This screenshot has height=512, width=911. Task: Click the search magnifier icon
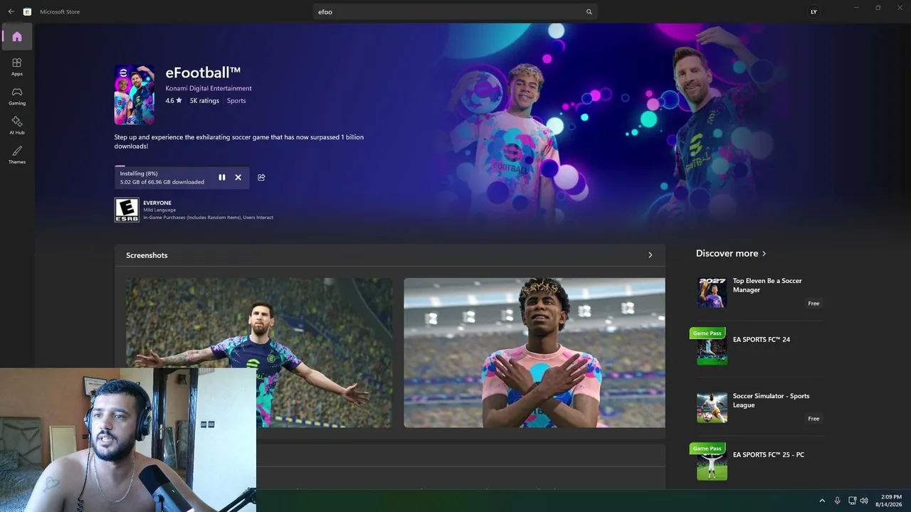589,12
